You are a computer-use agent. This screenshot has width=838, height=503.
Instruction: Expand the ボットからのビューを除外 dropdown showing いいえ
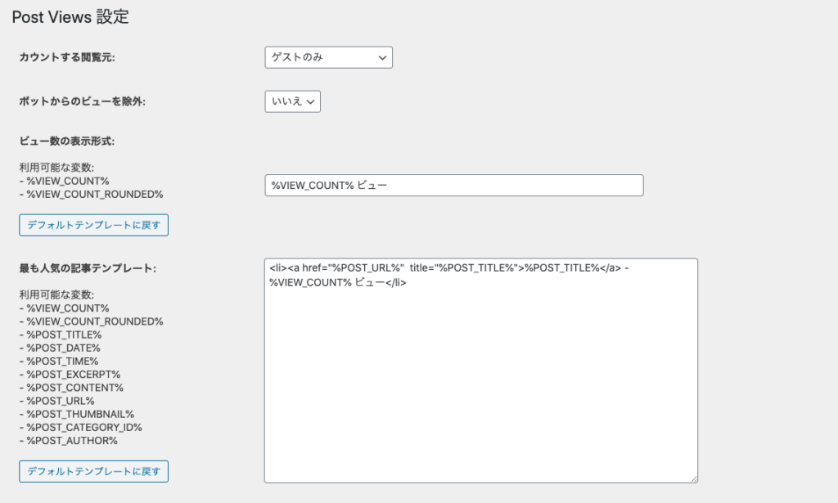click(292, 101)
